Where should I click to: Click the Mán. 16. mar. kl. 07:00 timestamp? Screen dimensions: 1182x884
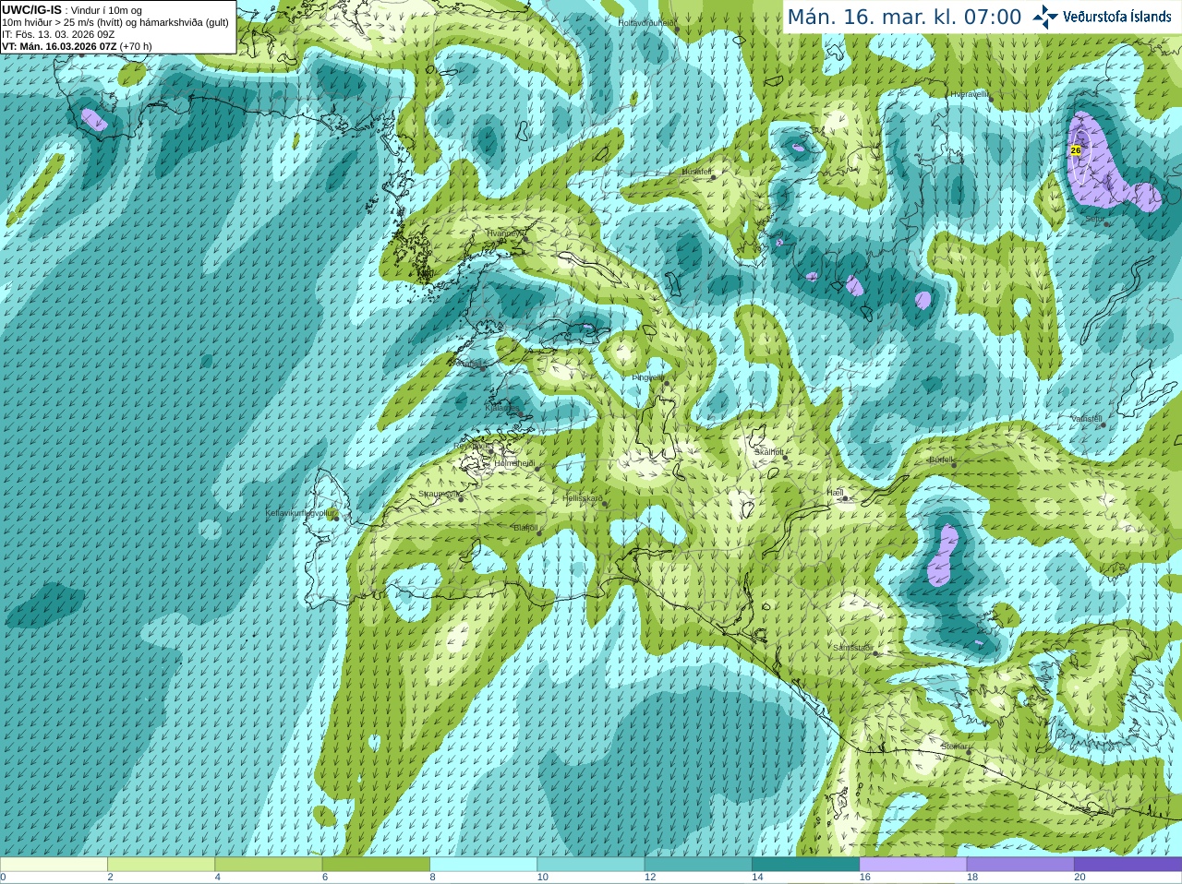904,17
